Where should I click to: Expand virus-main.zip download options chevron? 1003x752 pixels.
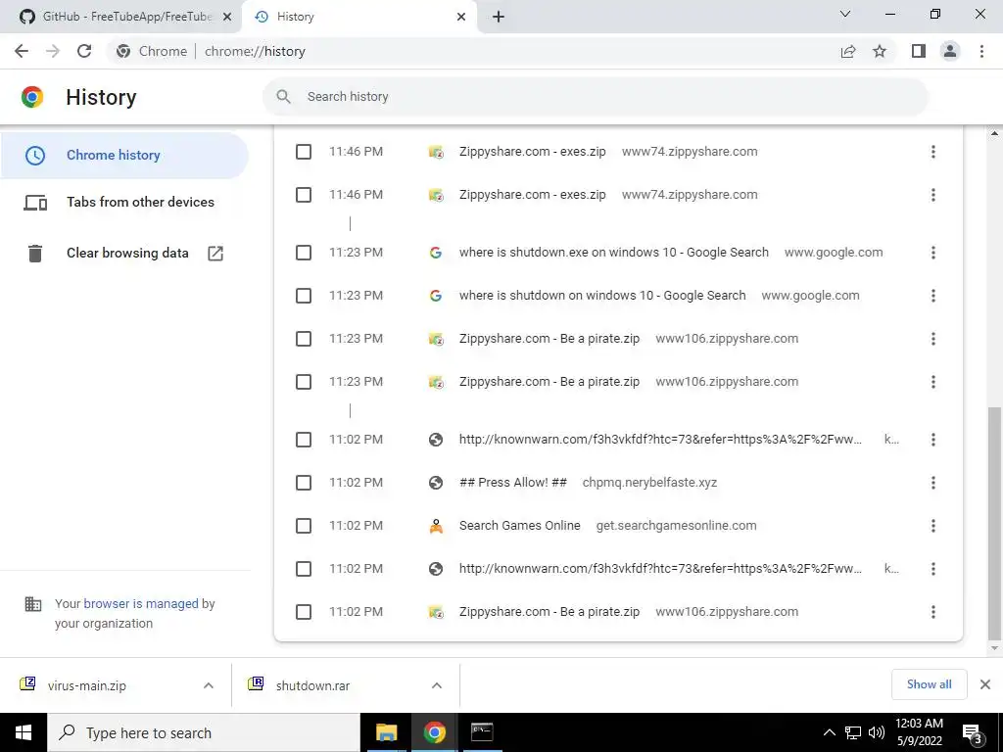209,685
